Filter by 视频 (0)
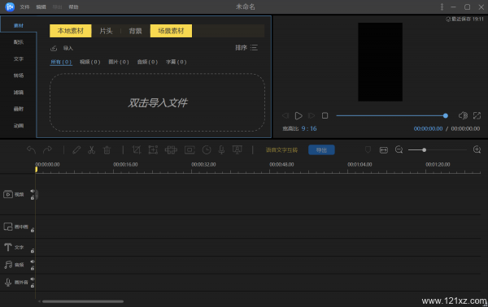This screenshot has width=488, height=307. [90, 62]
